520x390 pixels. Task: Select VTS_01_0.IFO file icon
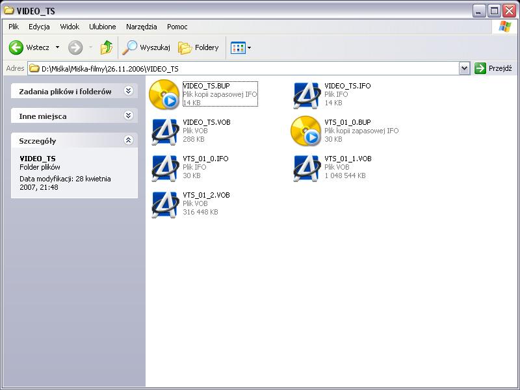164,168
